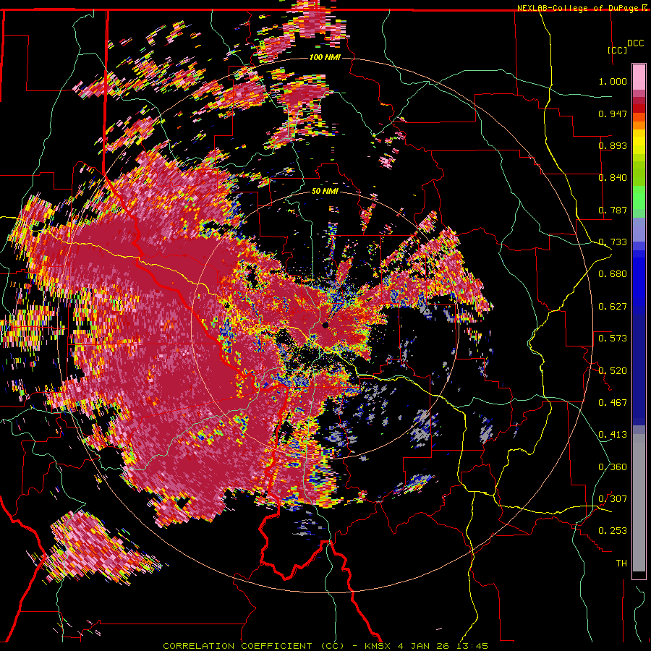Image resolution: width=651 pixels, height=651 pixels.
Task: Click the 0.840 legend value
Action: (613, 178)
